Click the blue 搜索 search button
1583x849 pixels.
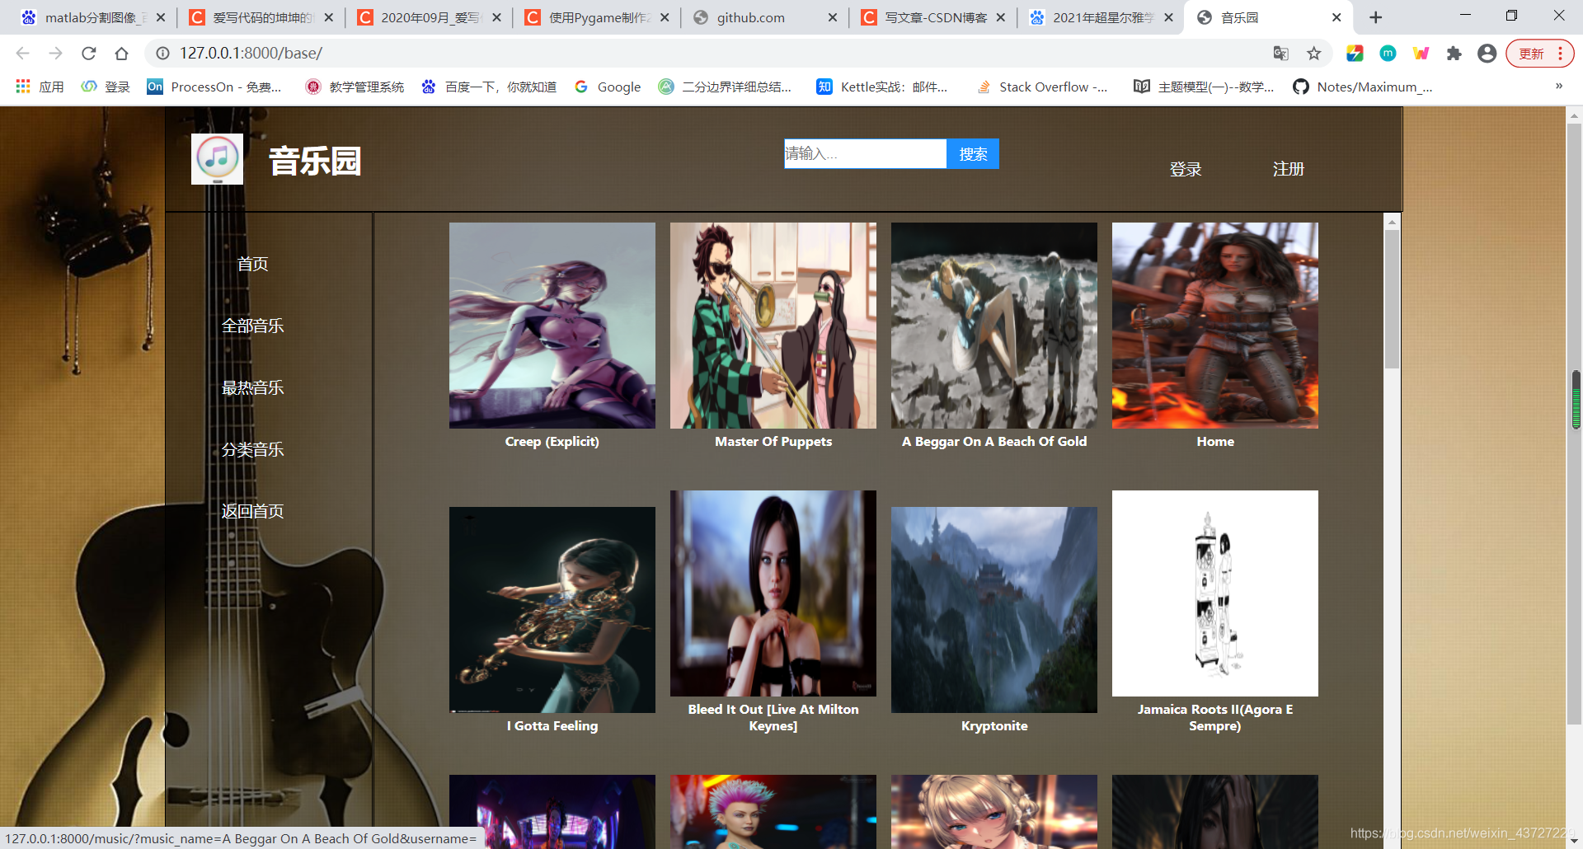pyautogui.click(x=973, y=154)
